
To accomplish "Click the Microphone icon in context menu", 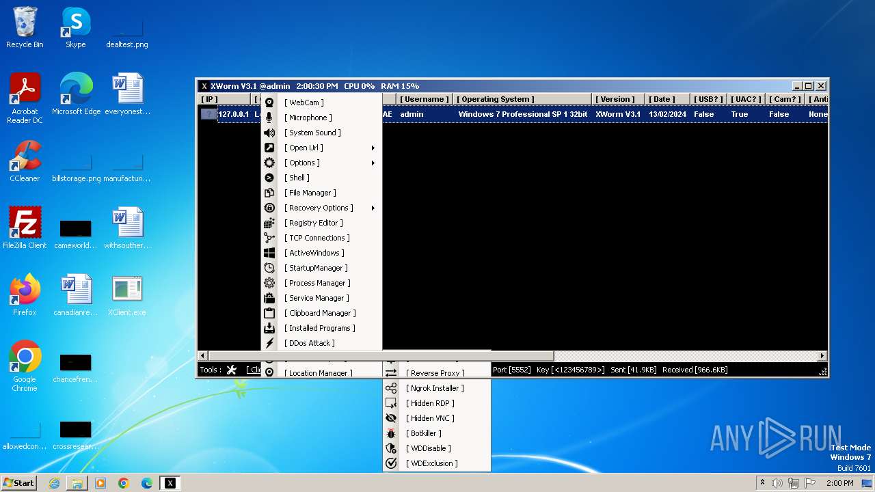I will (269, 118).
